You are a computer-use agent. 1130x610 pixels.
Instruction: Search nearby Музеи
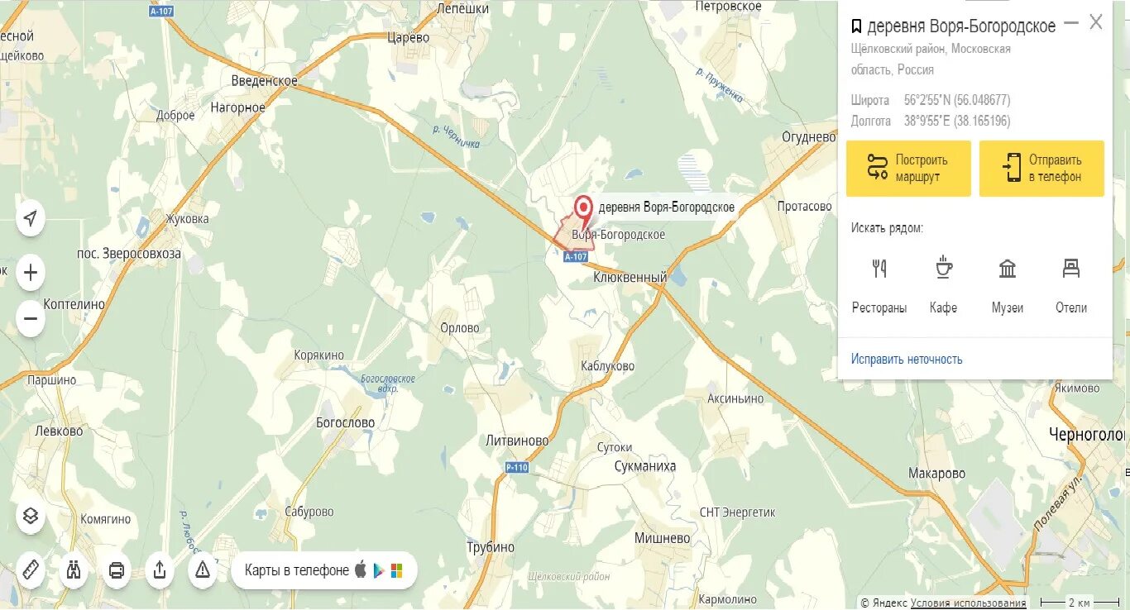1008,285
